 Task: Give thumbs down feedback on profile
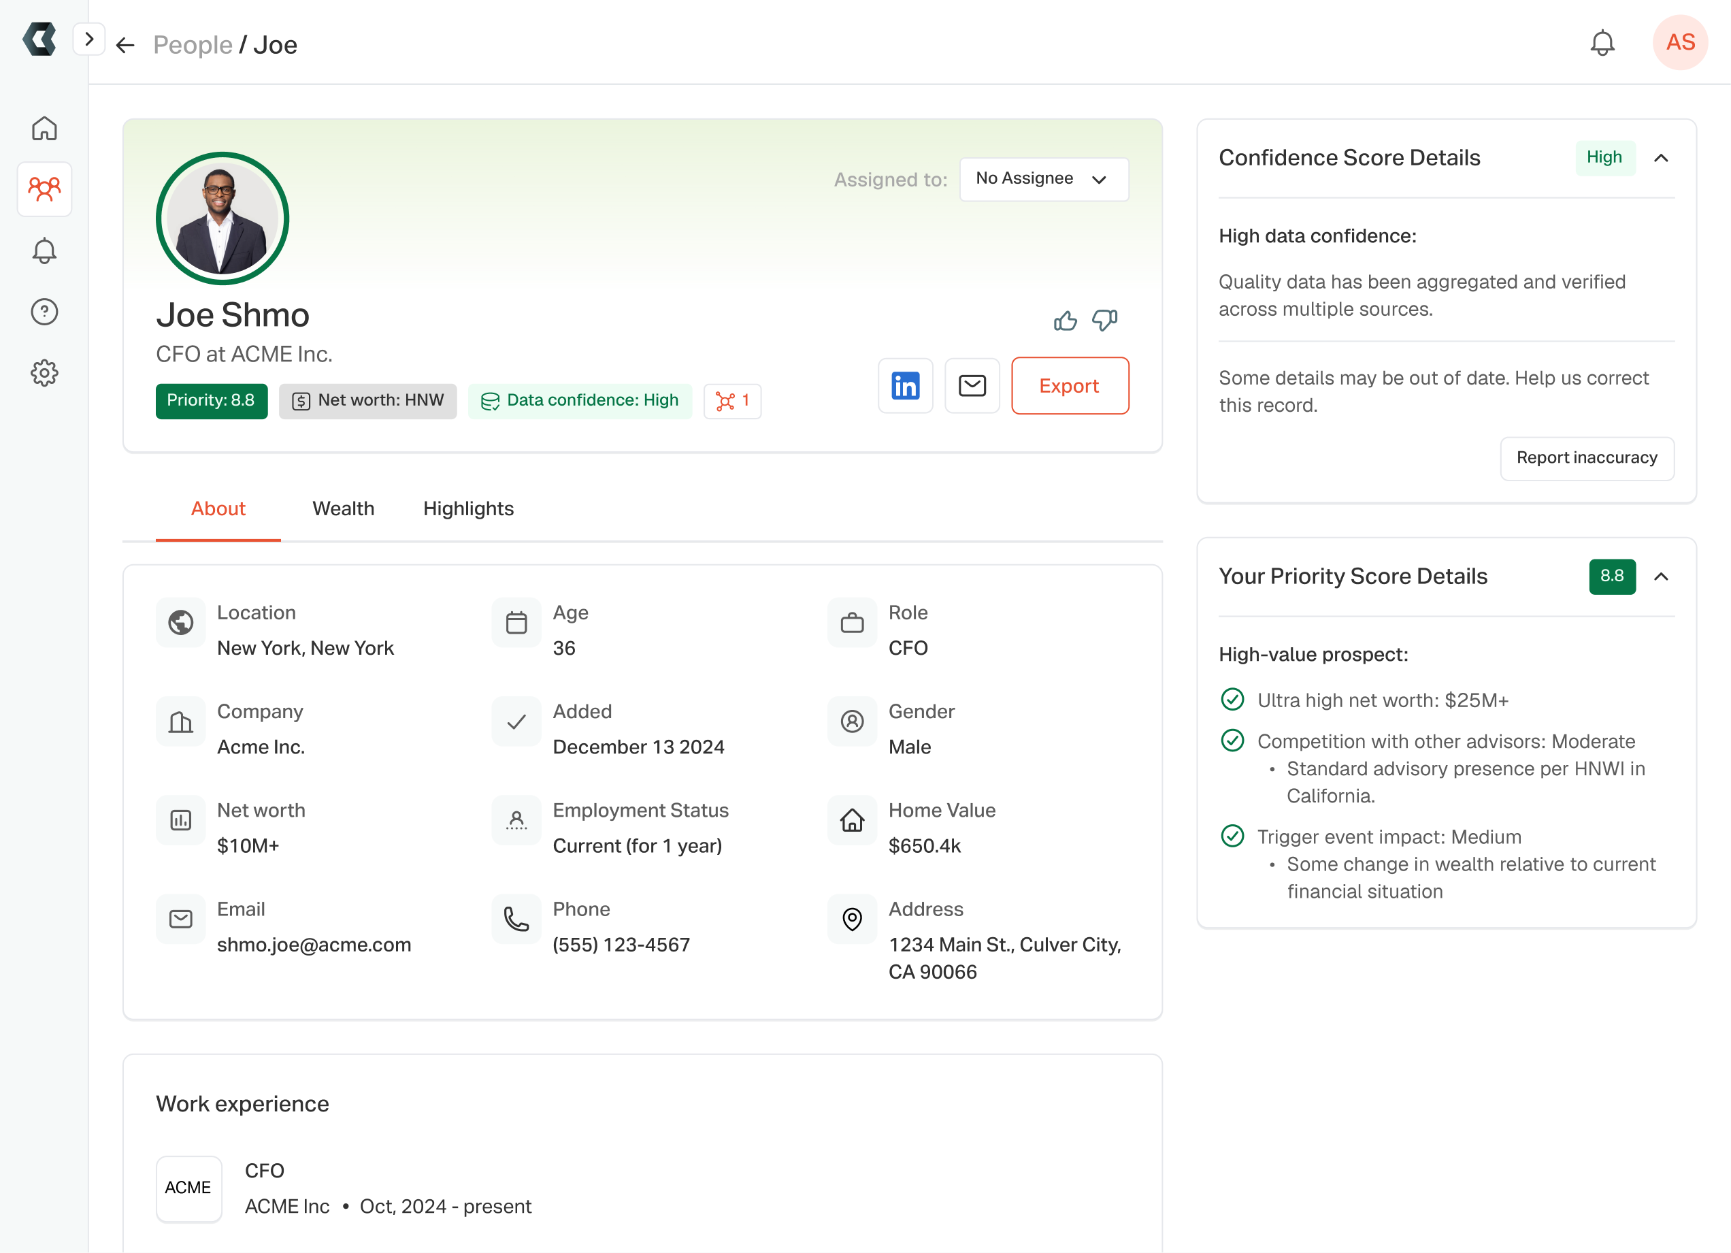click(x=1104, y=321)
